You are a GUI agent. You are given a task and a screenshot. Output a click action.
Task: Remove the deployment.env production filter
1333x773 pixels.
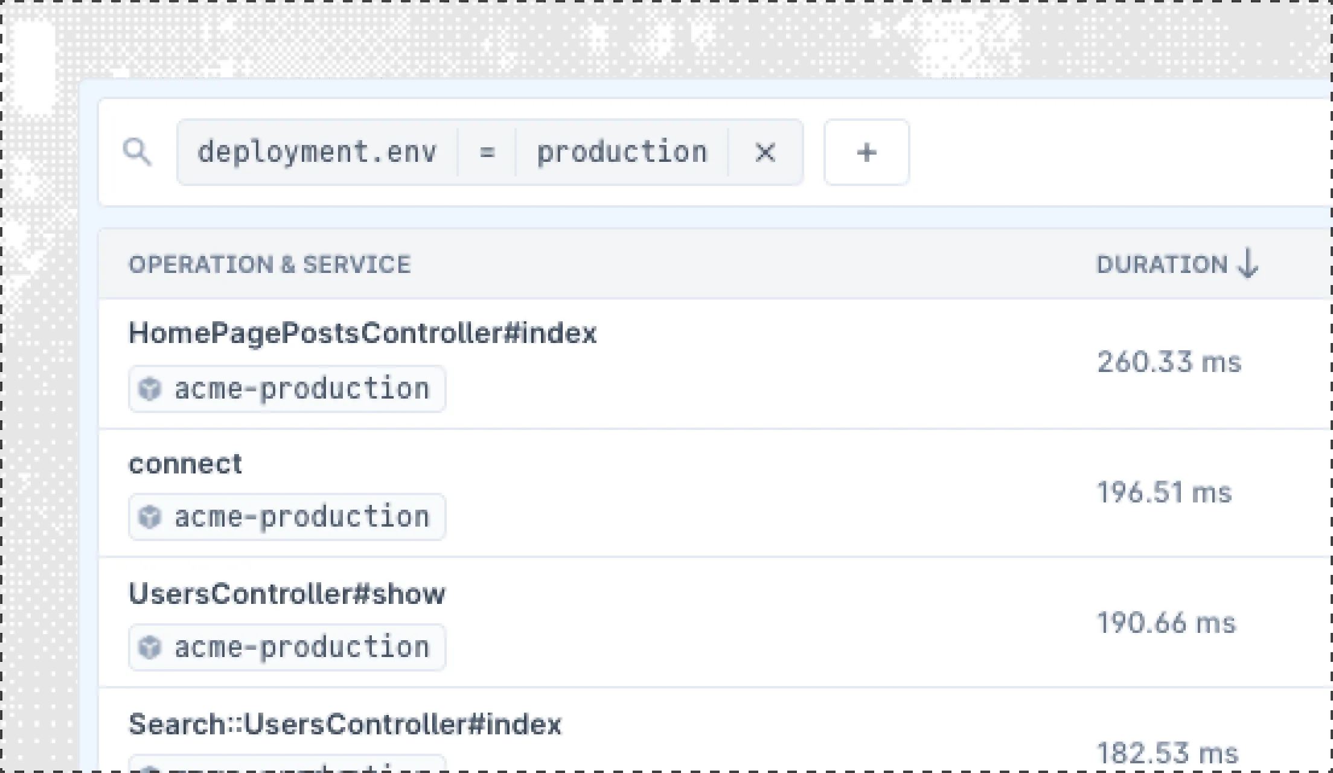(x=765, y=152)
